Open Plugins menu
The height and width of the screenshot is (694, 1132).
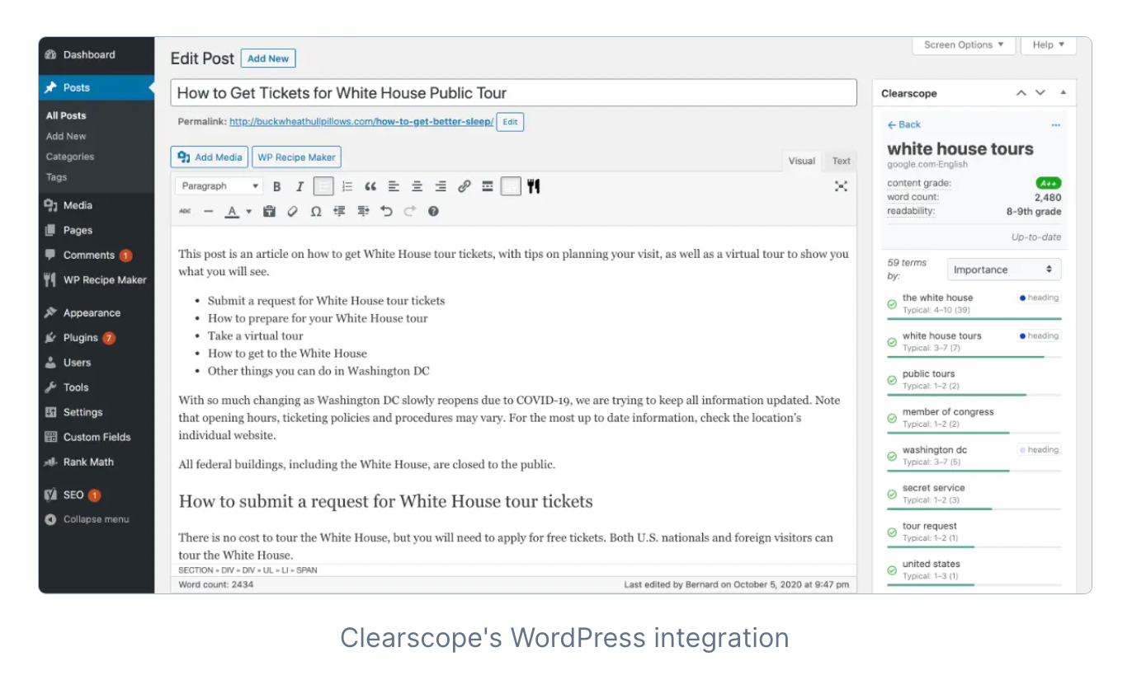tap(97, 337)
